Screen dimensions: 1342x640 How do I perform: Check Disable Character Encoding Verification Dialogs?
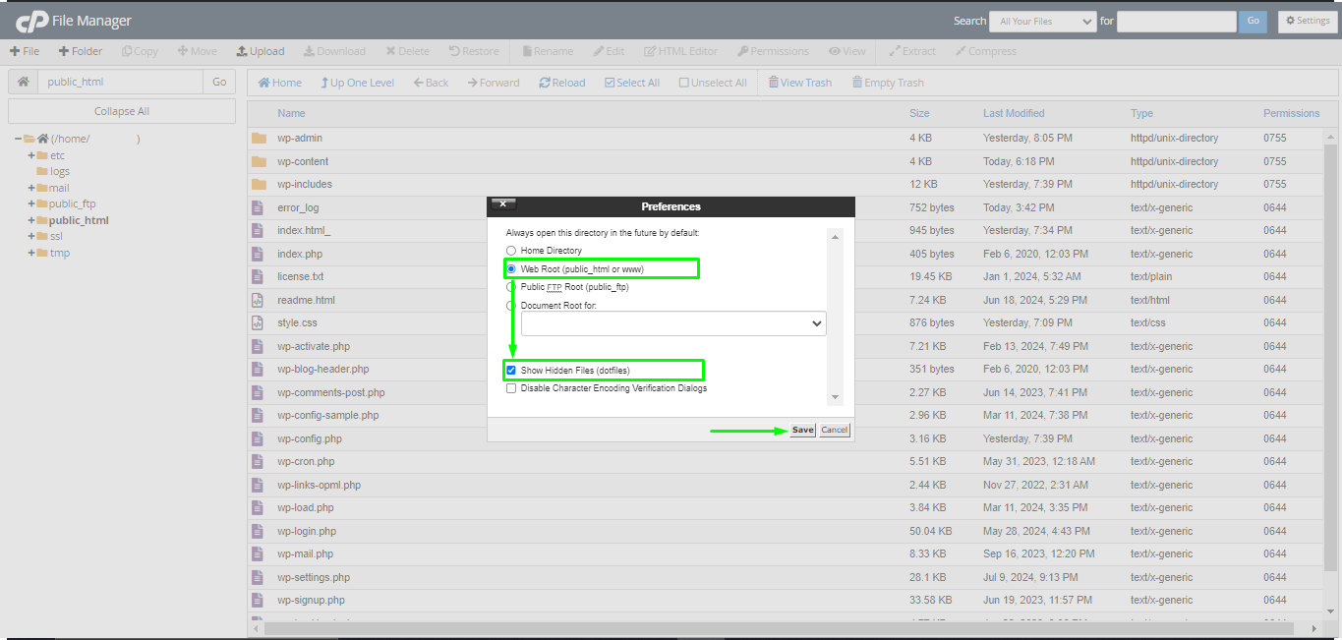pos(510,387)
